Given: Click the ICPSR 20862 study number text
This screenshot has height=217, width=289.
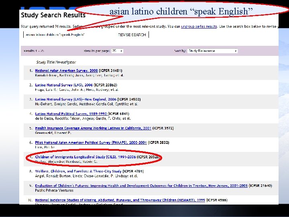Looking at the screenshot, I should point(106,85).
